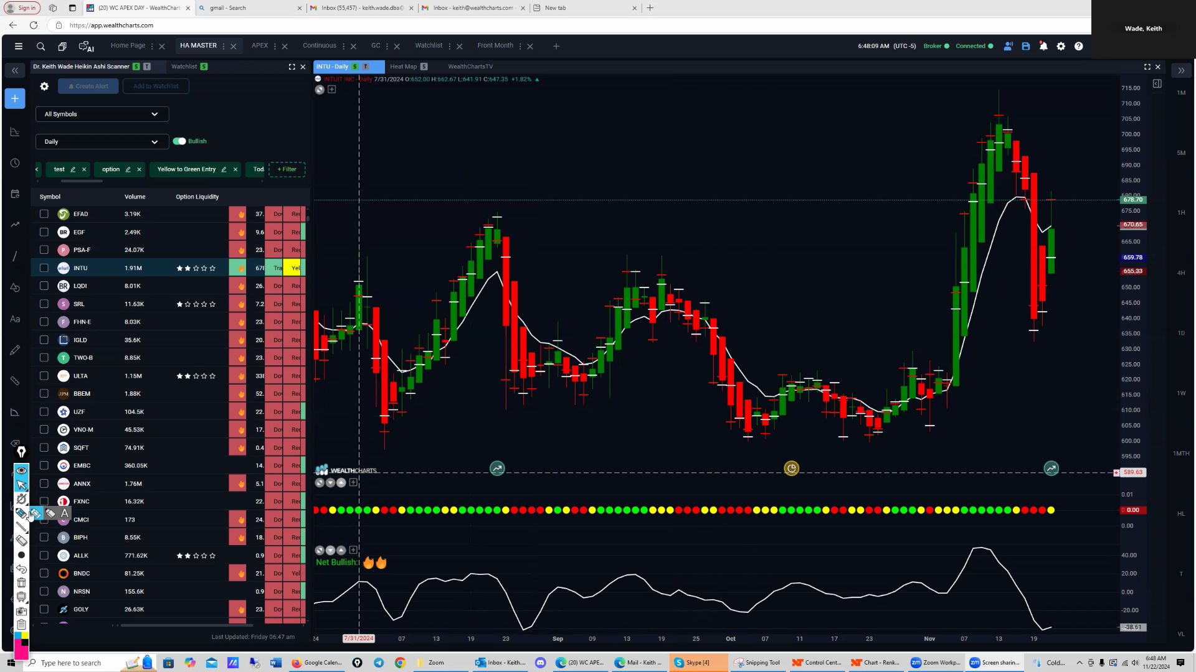The image size is (1196, 672).
Task: Open APEX tab options menu
Action: click(x=275, y=46)
